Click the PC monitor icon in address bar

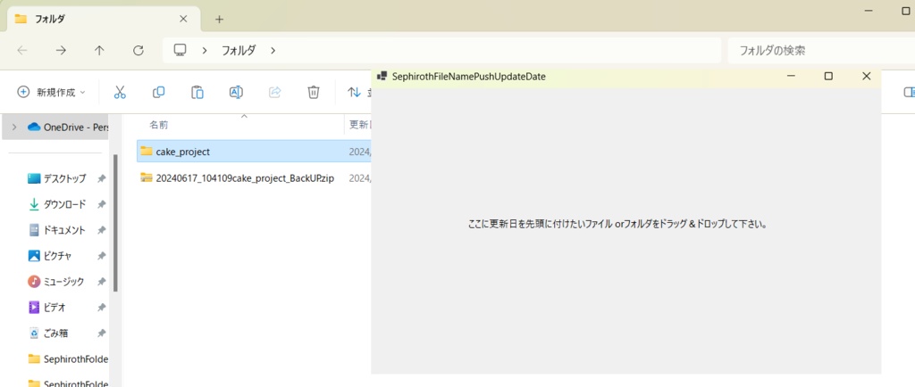pos(180,50)
